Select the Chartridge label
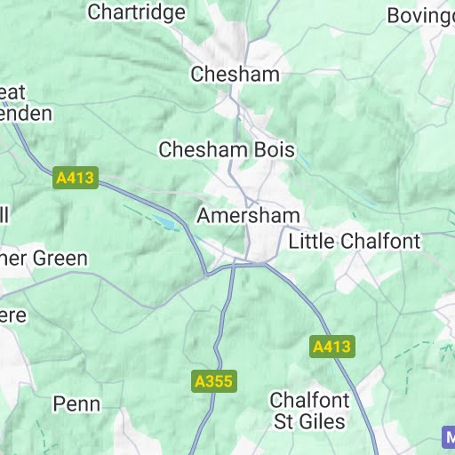The width and height of the screenshot is (455, 455). coord(137,12)
